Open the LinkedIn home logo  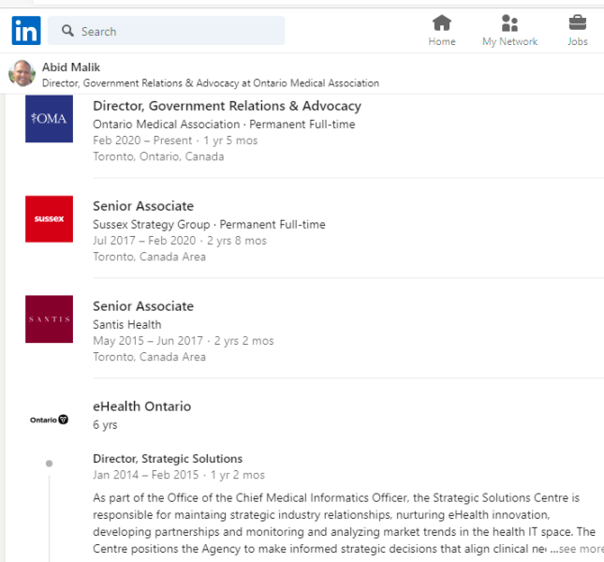click(26, 30)
